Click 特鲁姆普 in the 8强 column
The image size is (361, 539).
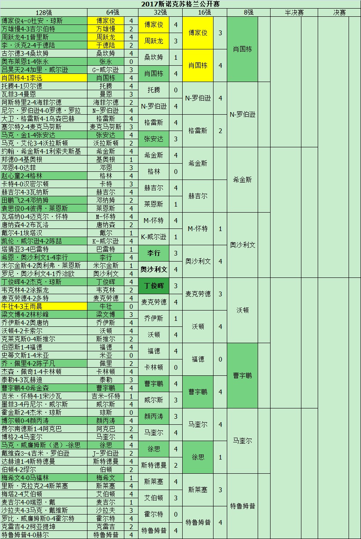243,506
